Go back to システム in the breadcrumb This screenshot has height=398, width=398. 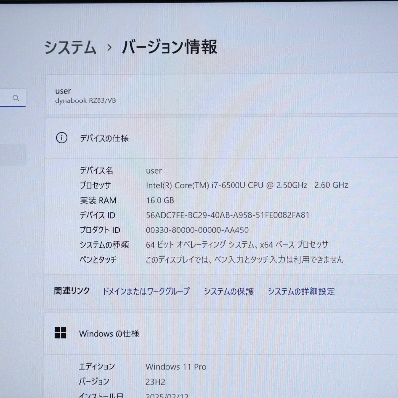click(70, 47)
